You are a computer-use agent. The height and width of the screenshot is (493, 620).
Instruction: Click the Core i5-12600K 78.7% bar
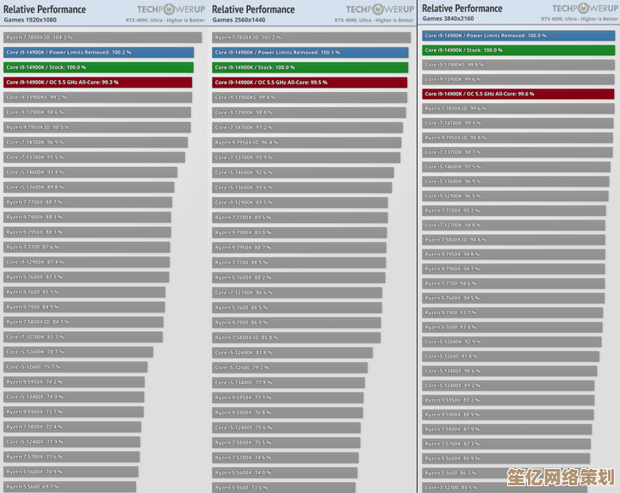[77, 352]
